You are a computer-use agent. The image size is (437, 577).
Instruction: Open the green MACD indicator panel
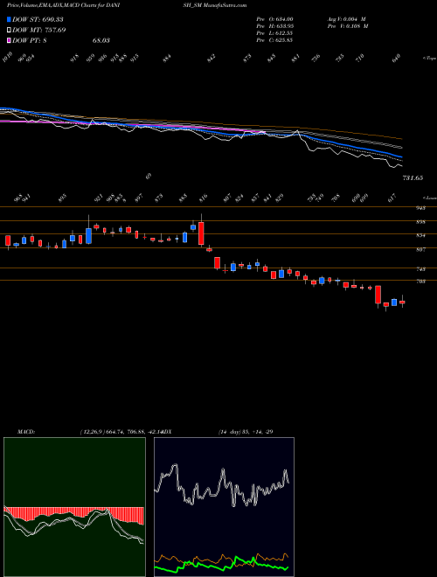pyautogui.click(x=74, y=507)
